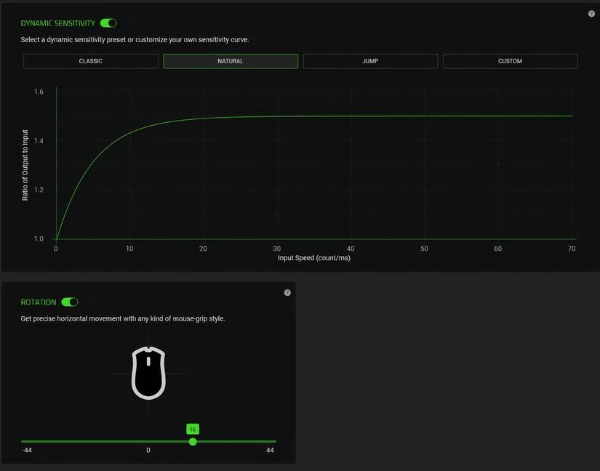Click the Dynamic Sensitivity heading text
Viewport: 600px width, 471px height.
click(x=58, y=23)
